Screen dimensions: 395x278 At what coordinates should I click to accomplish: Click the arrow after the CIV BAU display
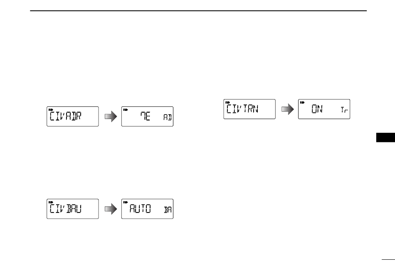coord(111,209)
